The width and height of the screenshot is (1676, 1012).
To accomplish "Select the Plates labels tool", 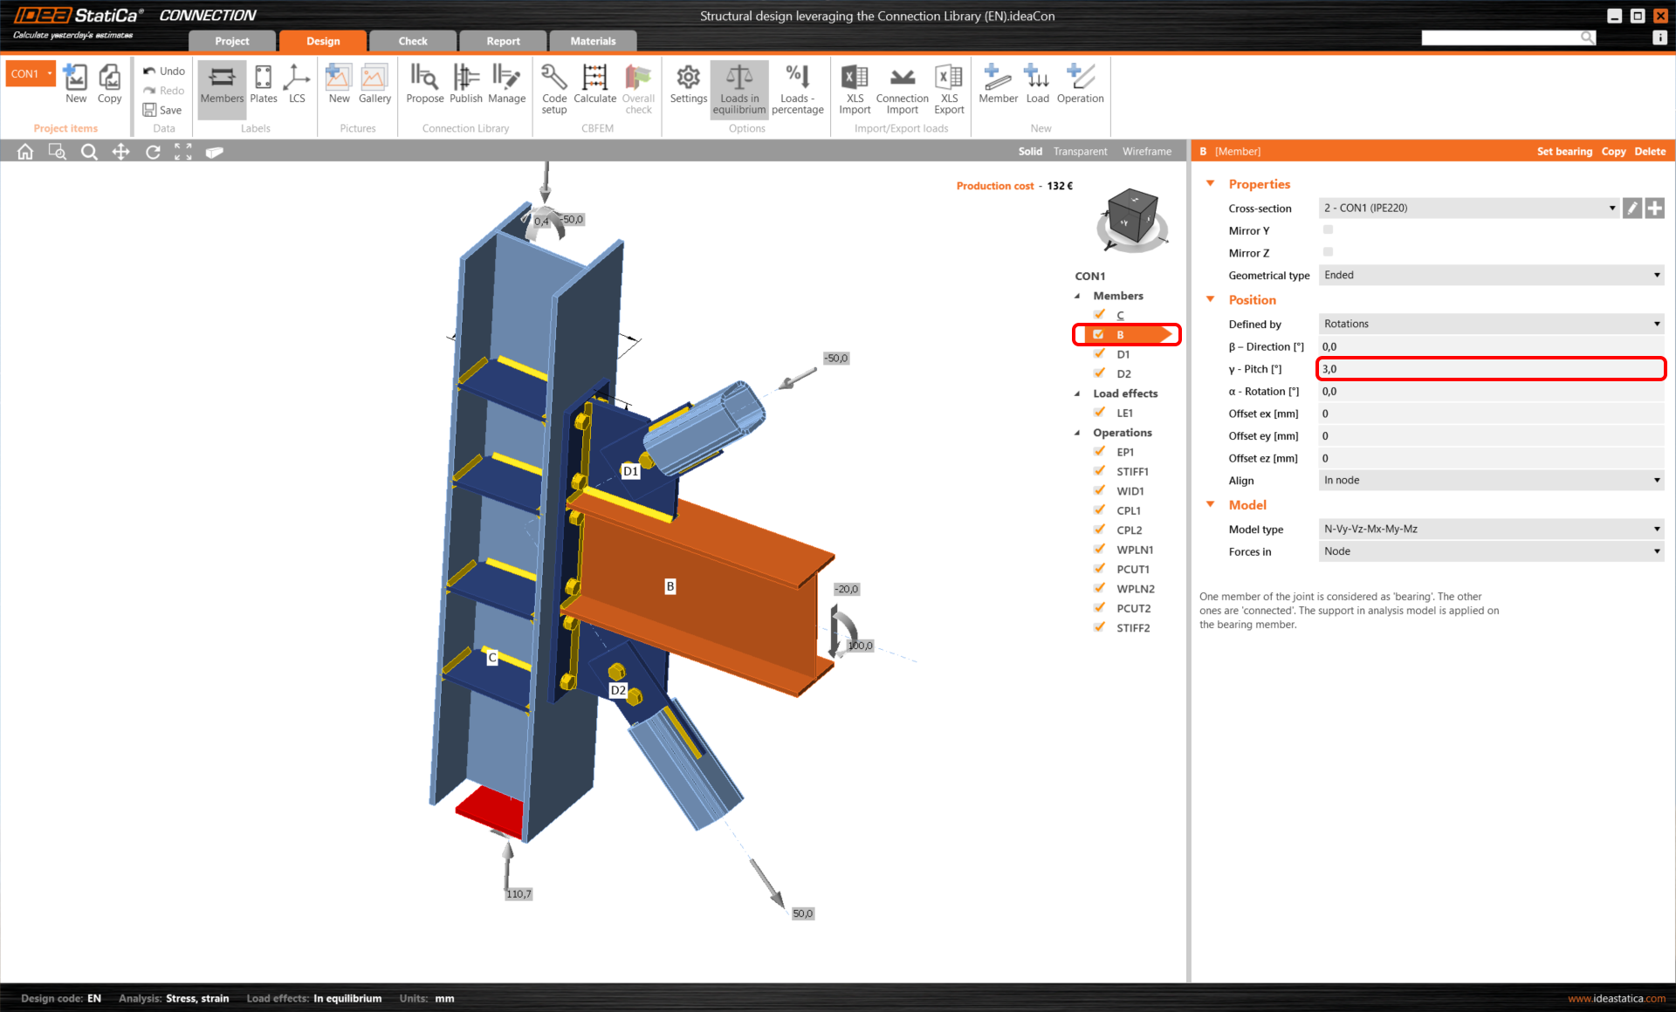I will tap(263, 87).
